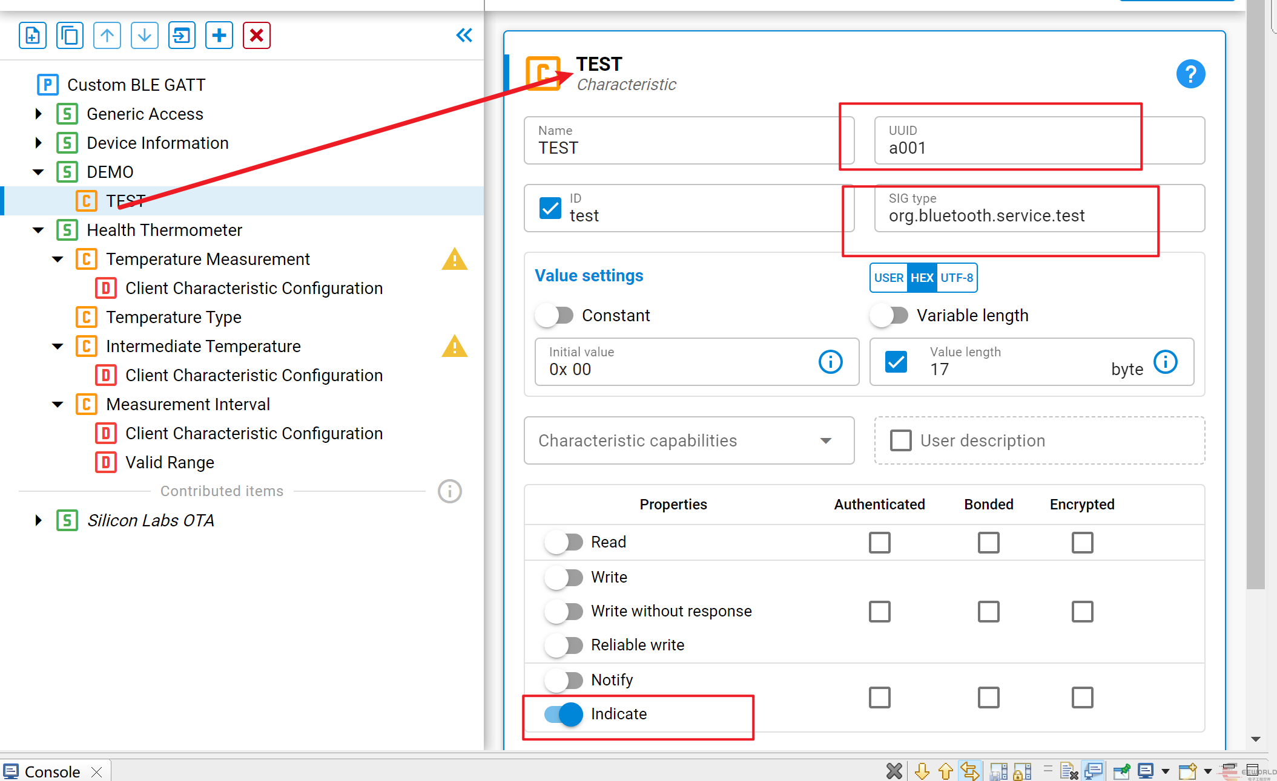The width and height of the screenshot is (1277, 781).
Task: Switch value type to UTF-8
Action: [956, 278]
